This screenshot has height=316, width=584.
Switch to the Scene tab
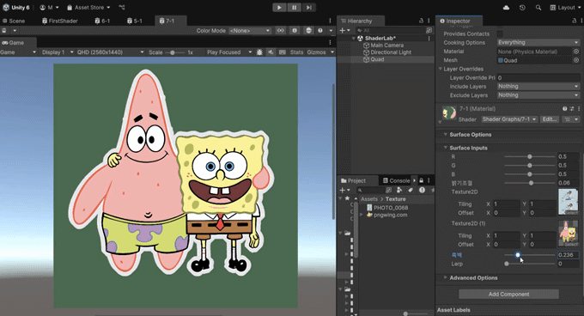point(14,21)
